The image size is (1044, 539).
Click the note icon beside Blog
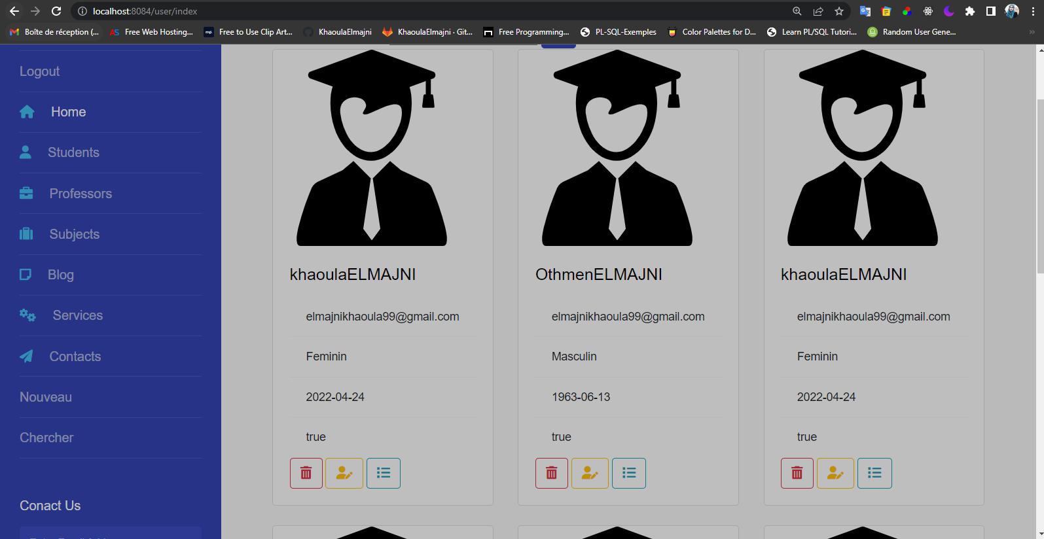tap(26, 275)
